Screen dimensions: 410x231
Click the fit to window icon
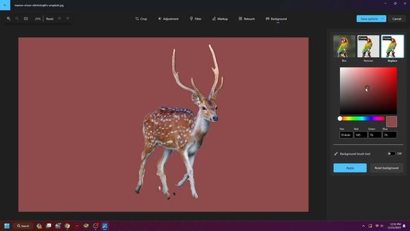pyautogui.click(x=26, y=19)
